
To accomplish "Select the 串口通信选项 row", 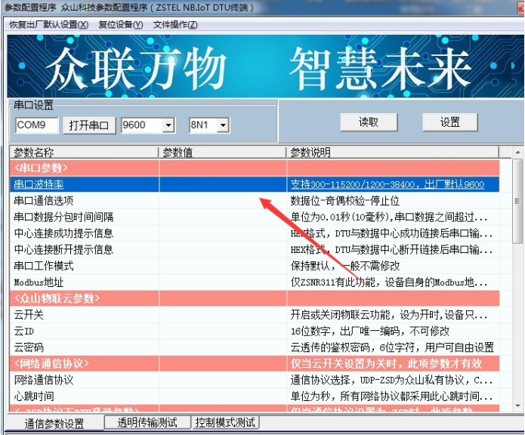I will tap(255, 201).
